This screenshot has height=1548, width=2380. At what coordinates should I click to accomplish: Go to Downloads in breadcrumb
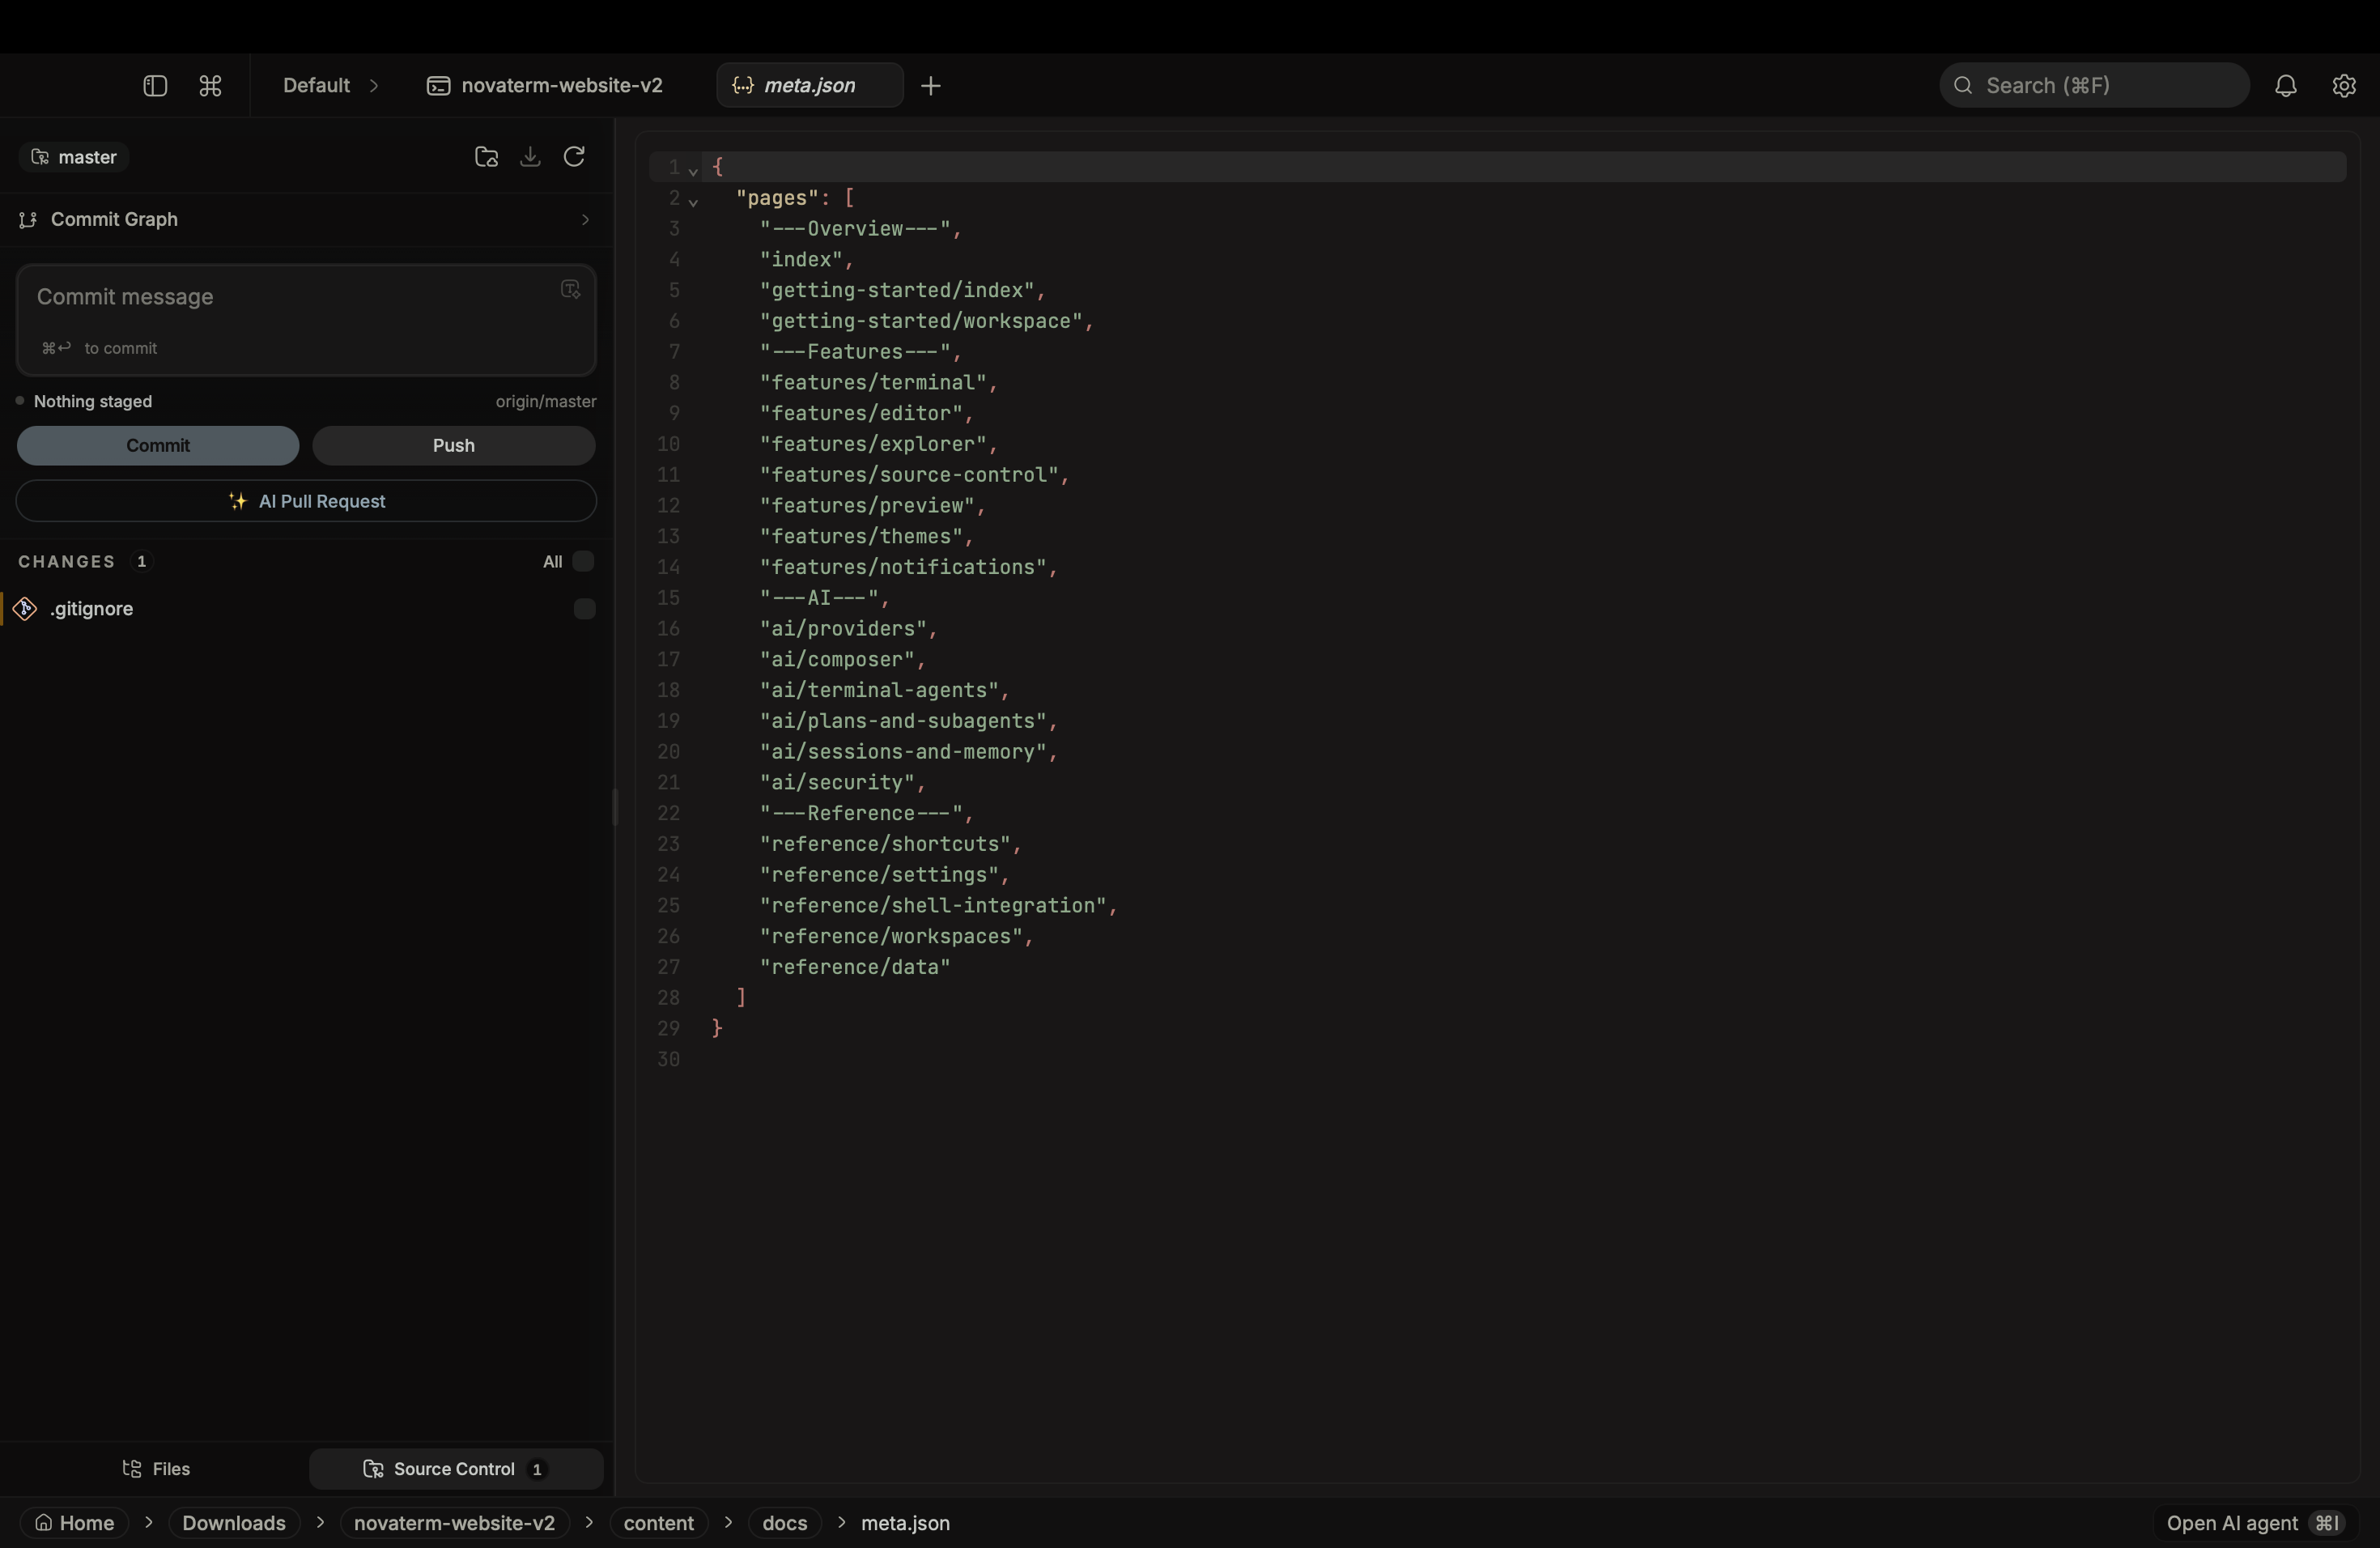point(234,1523)
